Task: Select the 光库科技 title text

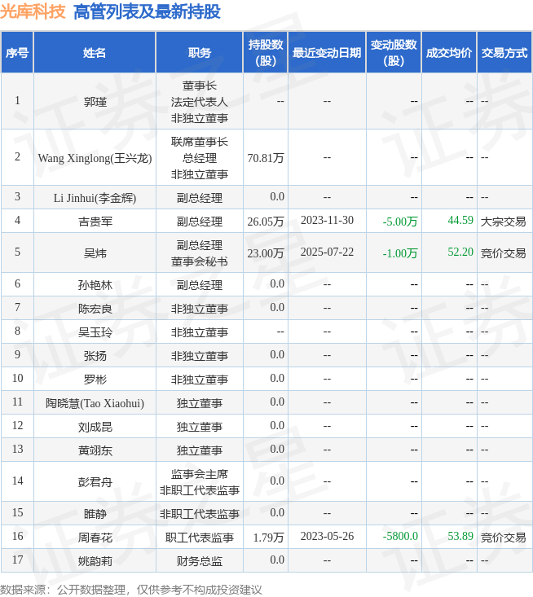Action: pos(33,11)
